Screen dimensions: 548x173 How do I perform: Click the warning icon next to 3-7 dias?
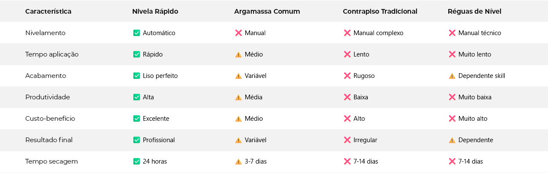coord(238,162)
